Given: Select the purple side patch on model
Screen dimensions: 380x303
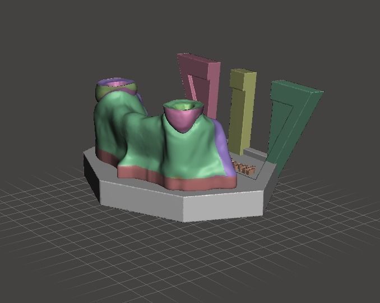Looking at the screenshot, I should pos(223,148).
